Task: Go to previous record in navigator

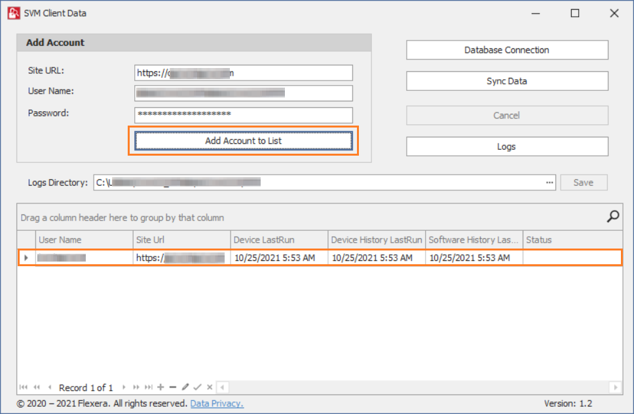Action: coord(50,388)
